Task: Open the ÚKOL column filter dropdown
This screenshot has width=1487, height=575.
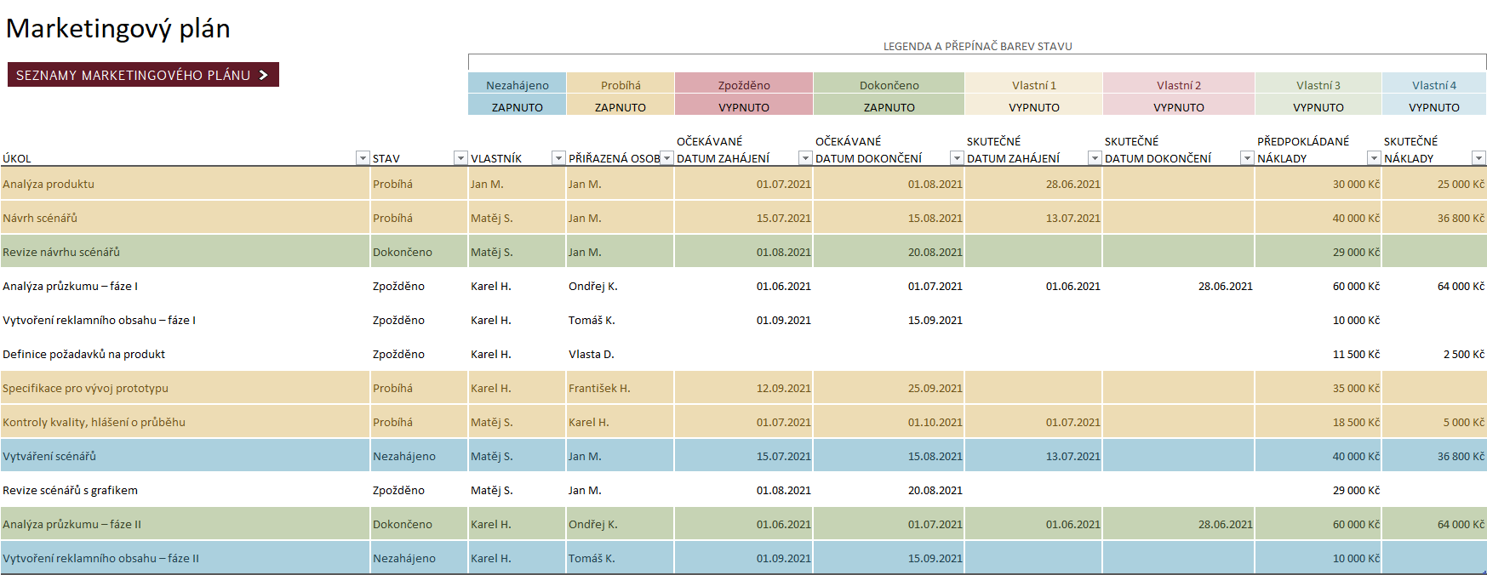Action: [363, 158]
